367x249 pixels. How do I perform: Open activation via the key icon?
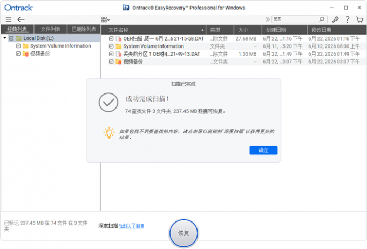pos(335,19)
